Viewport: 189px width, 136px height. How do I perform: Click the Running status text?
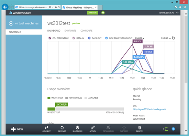coord(137,100)
